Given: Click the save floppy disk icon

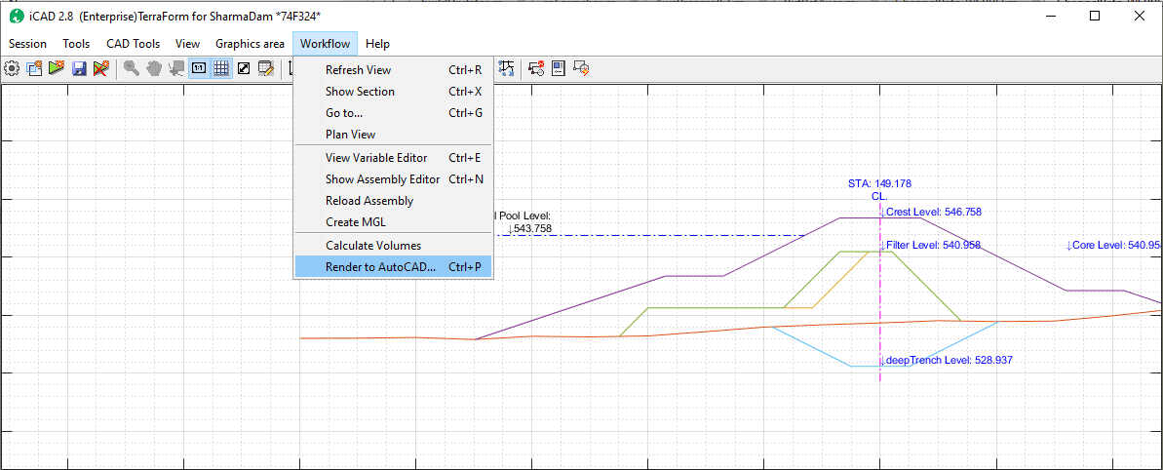Looking at the screenshot, I should pyautogui.click(x=79, y=68).
